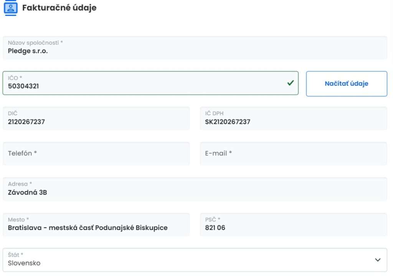Focus the Názov spoločnosti field

click(x=195, y=48)
